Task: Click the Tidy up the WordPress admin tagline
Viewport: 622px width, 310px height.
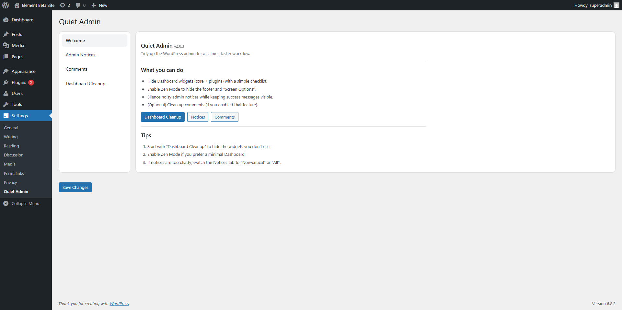Action: pos(195,53)
